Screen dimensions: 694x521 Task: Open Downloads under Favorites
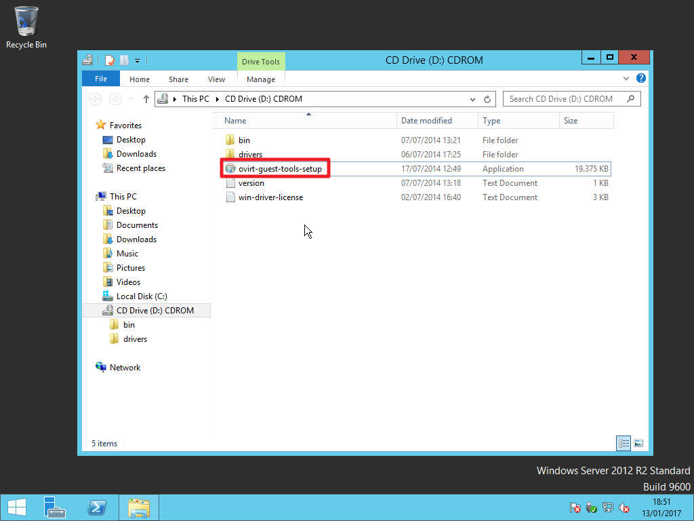[x=136, y=154]
